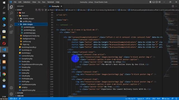Expand the profile_img folder
This screenshot has height=100, width=179.
(27, 21)
